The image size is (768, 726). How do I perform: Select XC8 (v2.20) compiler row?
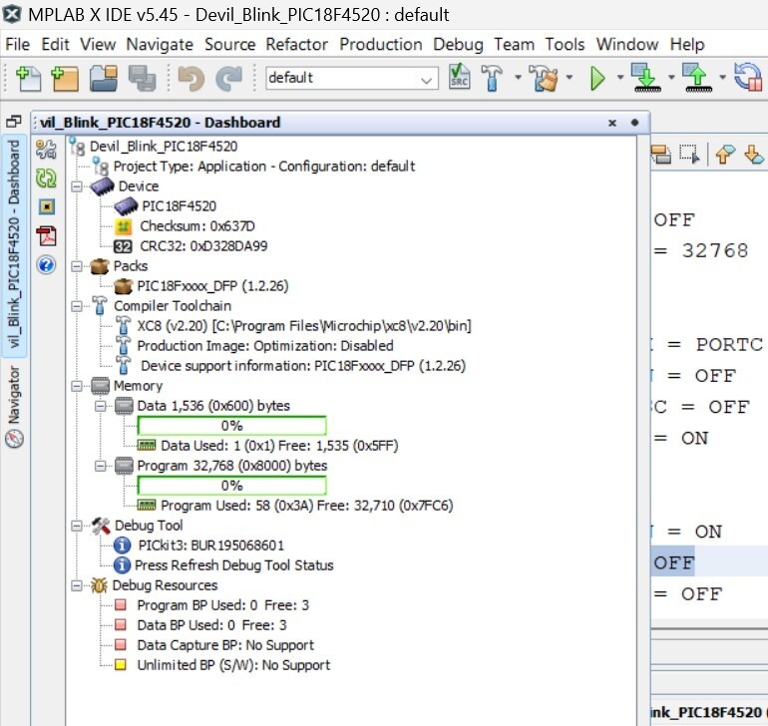tap(293, 326)
